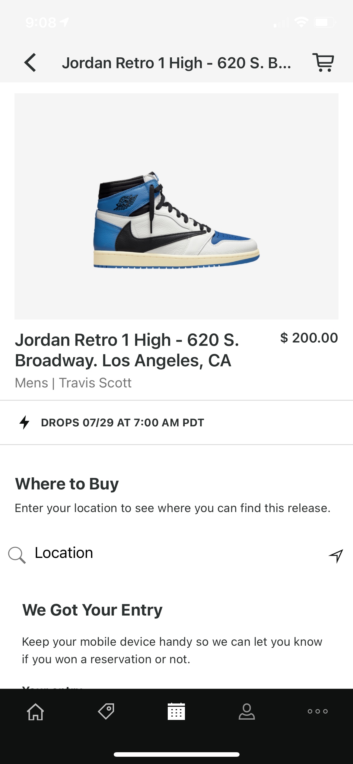
Task: Tap the Home tab icon
Action: [x=35, y=711]
